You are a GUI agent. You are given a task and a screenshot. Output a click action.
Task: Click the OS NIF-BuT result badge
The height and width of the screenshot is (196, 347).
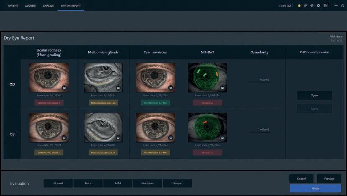(207, 152)
